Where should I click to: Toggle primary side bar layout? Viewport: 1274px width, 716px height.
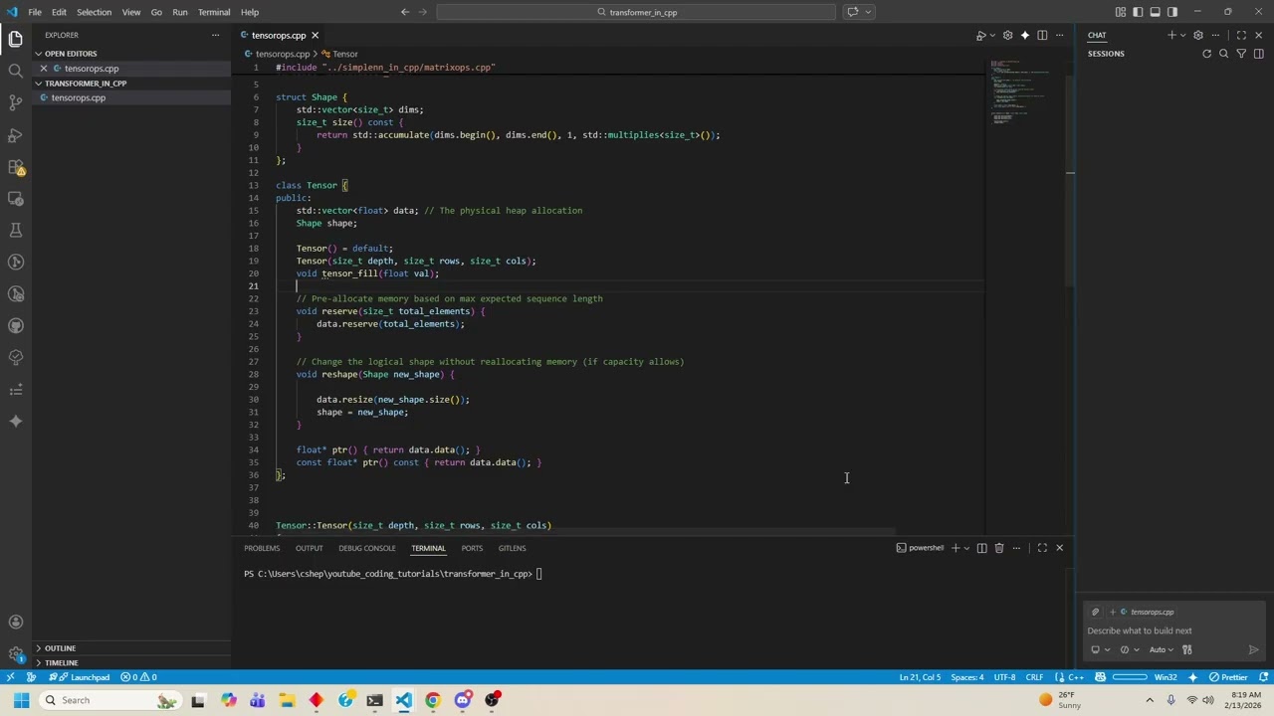pos(1138,12)
